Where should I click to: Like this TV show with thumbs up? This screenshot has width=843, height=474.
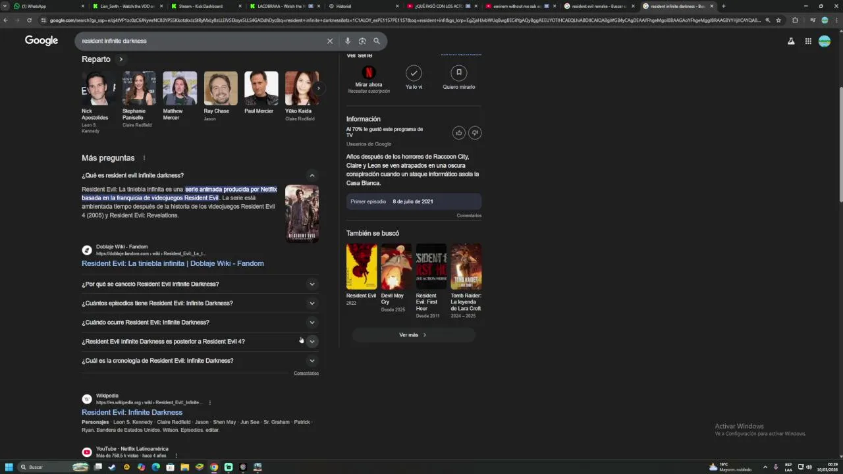coord(459,133)
